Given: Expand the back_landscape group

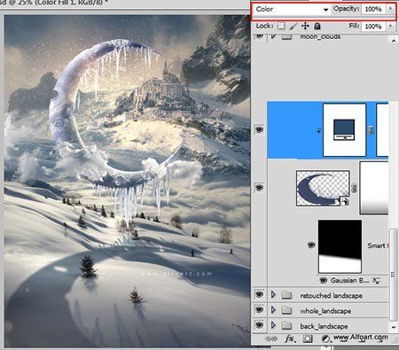Looking at the screenshot, I should coord(273,325).
